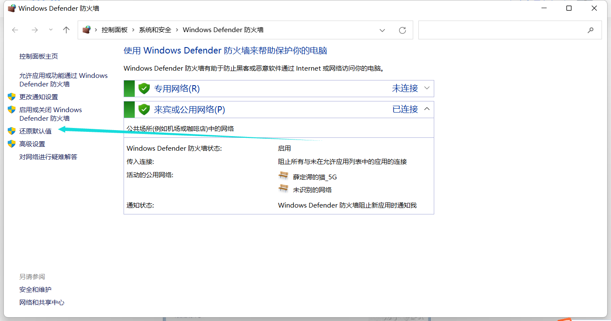Click 还原默认值 link
The image size is (611, 321).
pos(35,131)
